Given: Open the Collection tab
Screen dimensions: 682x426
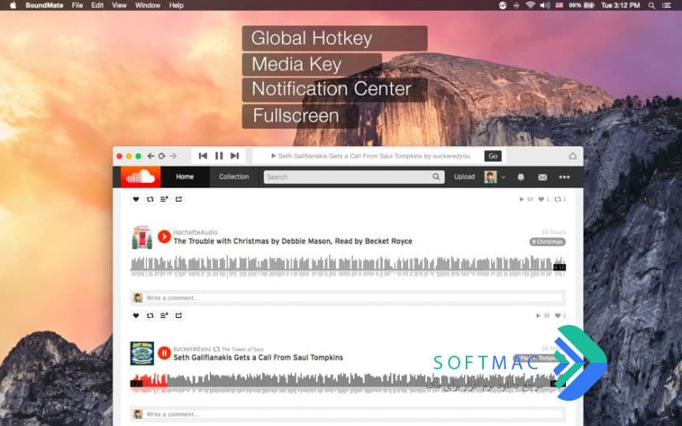Looking at the screenshot, I should (x=234, y=177).
